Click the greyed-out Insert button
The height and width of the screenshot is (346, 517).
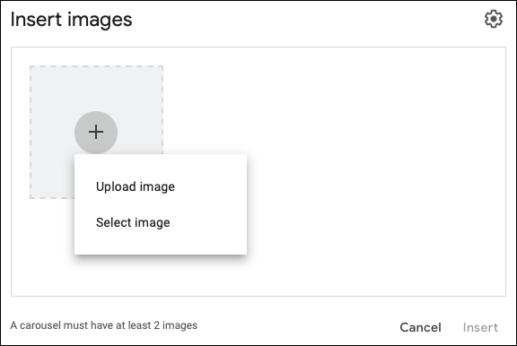(480, 327)
